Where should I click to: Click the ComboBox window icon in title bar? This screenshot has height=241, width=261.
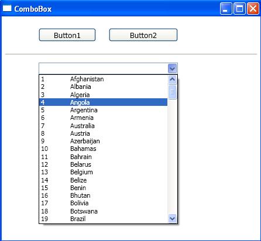(x=7, y=8)
